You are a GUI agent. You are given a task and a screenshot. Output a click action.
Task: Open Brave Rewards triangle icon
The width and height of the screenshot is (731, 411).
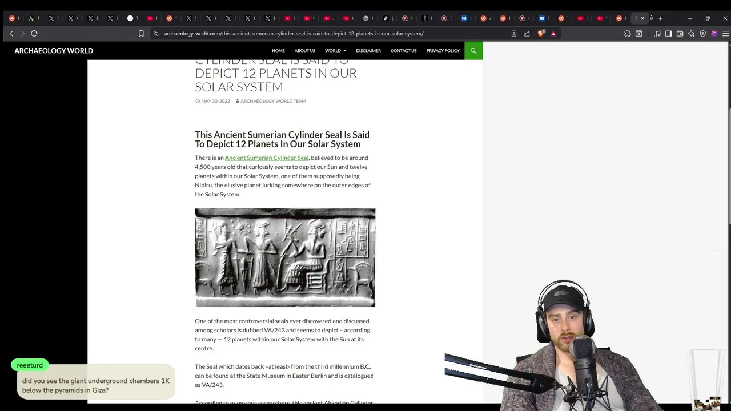click(553, 34)
